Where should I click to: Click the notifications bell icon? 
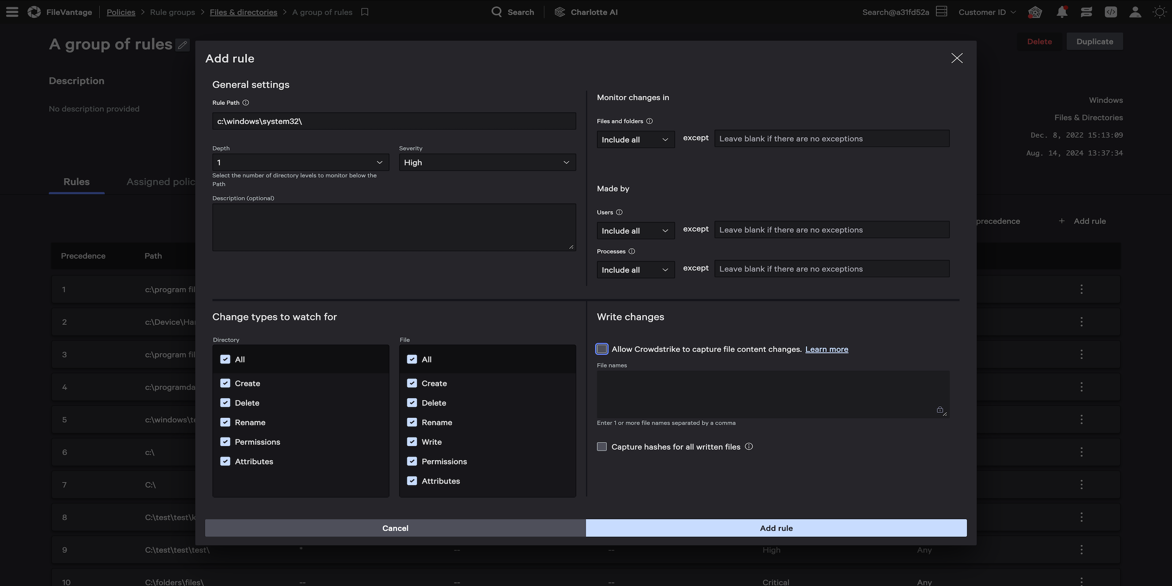point(1062,12)
